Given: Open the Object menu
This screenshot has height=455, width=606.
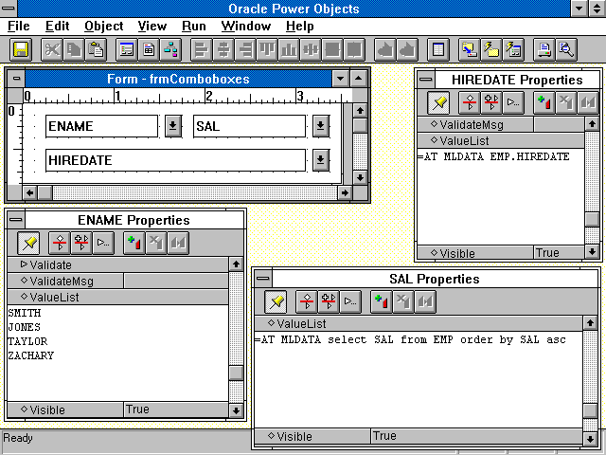Looking at the screenshot, I should (x=103, y=26).
